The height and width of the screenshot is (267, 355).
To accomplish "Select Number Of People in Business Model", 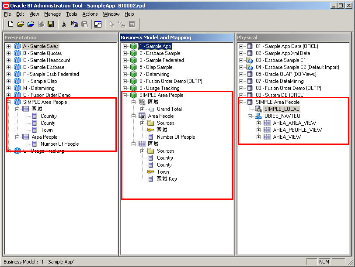I will tap(176, 137).
